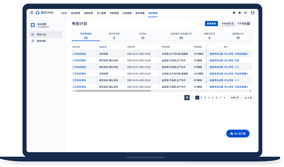
Task: Open the 30条/页 page size dropdown
Action: click(236, 98)
